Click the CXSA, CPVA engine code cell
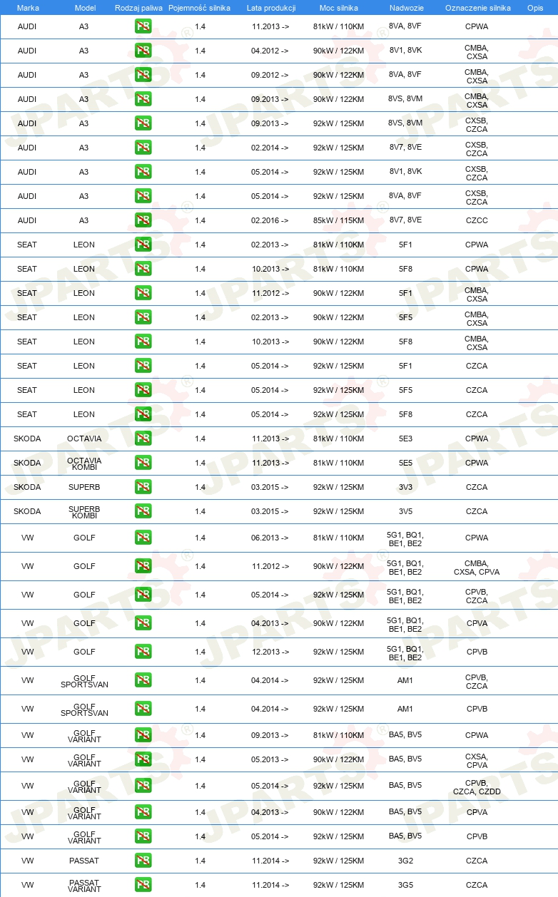Viewport: 558px width, 897px height. click(477, 760)
